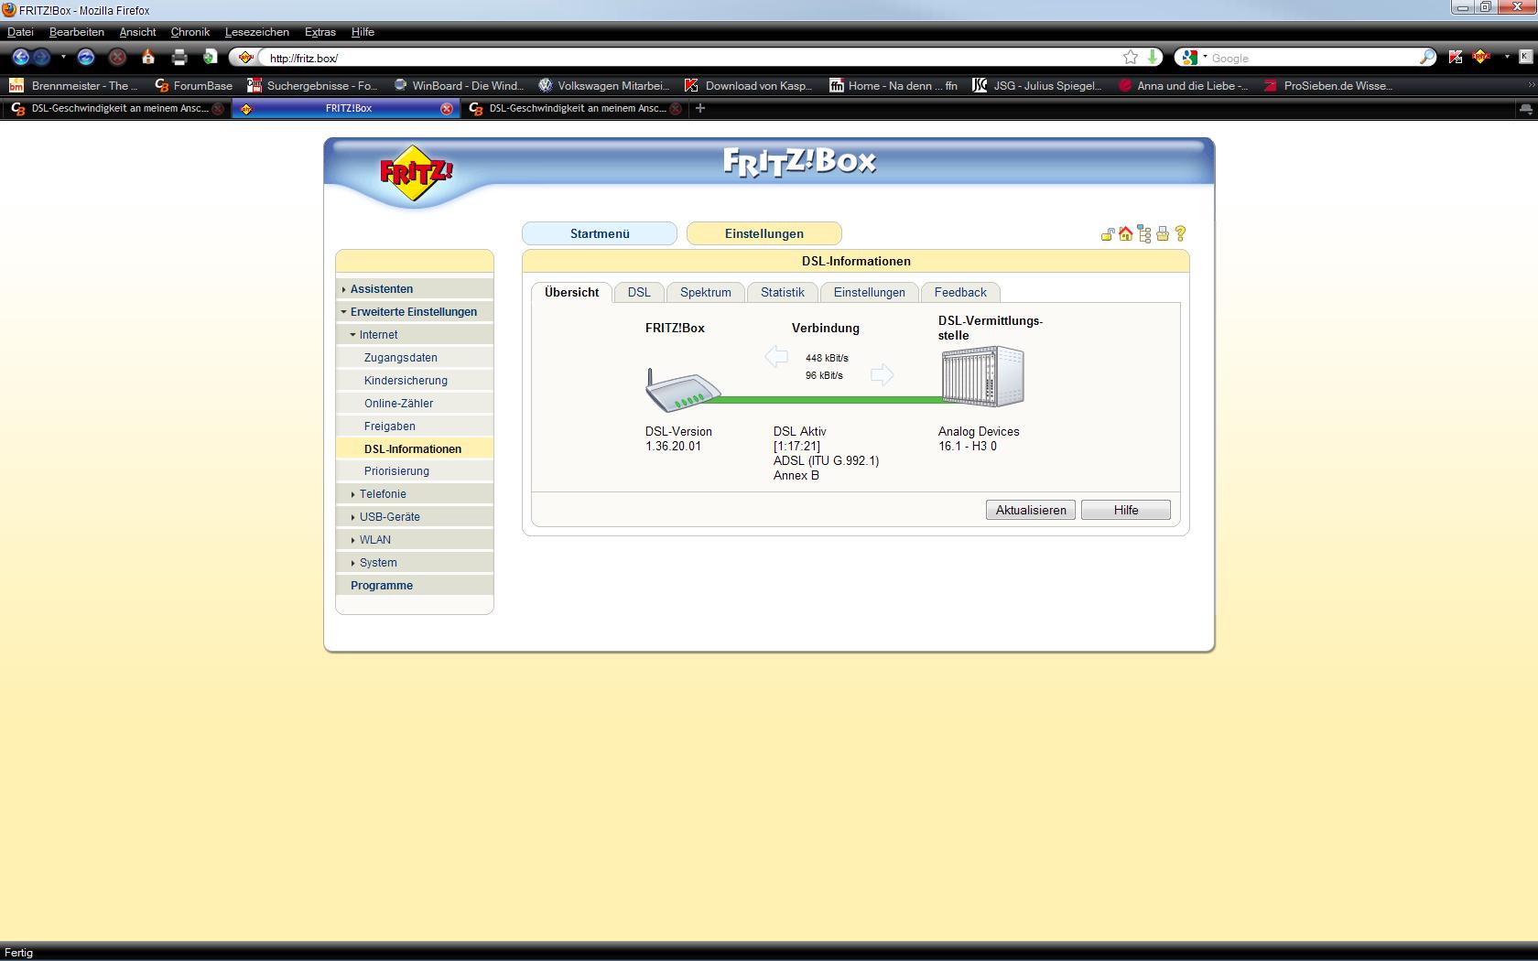Click the K icon at toolbar far right

click(x=1525, y=58)
